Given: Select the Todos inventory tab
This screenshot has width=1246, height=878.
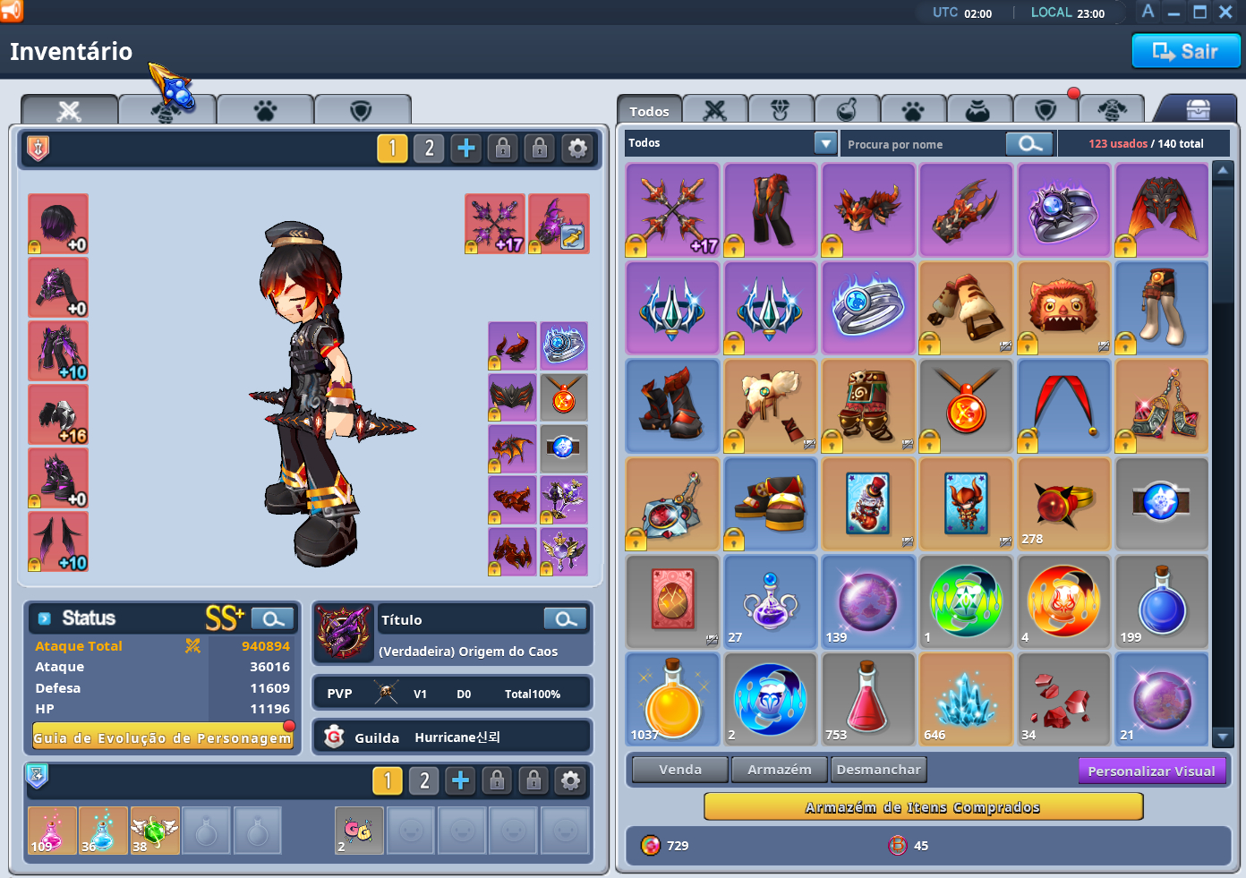Looking at the screenshot, I should (x=649, y=110).
